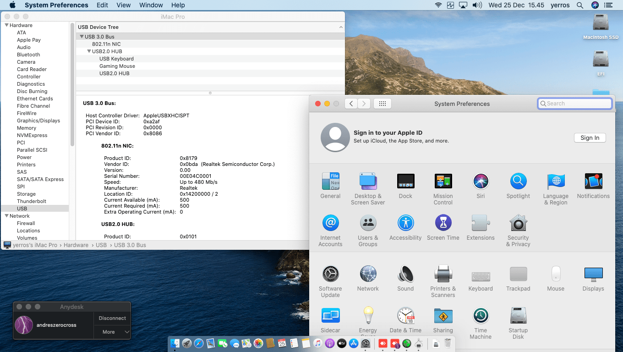
Task: Open Security & Privacy preferences
Action: pos(518,224)
